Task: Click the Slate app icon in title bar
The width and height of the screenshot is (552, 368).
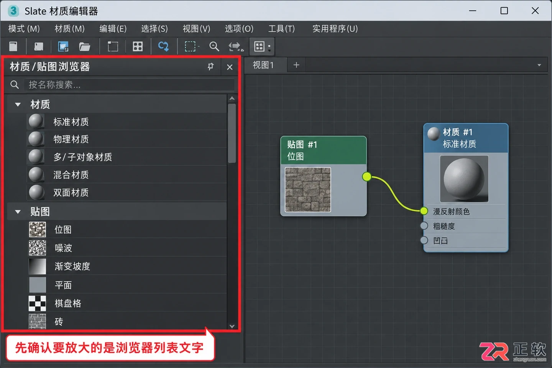Action: point(13,11)
